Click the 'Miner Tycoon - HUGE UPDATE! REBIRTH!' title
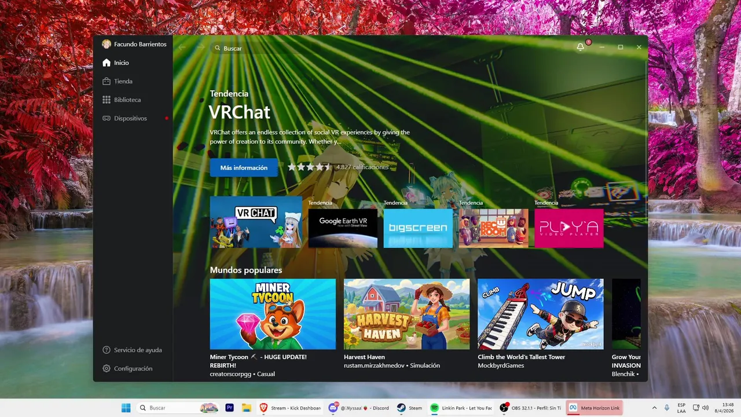741x417 pixels. 258,361
